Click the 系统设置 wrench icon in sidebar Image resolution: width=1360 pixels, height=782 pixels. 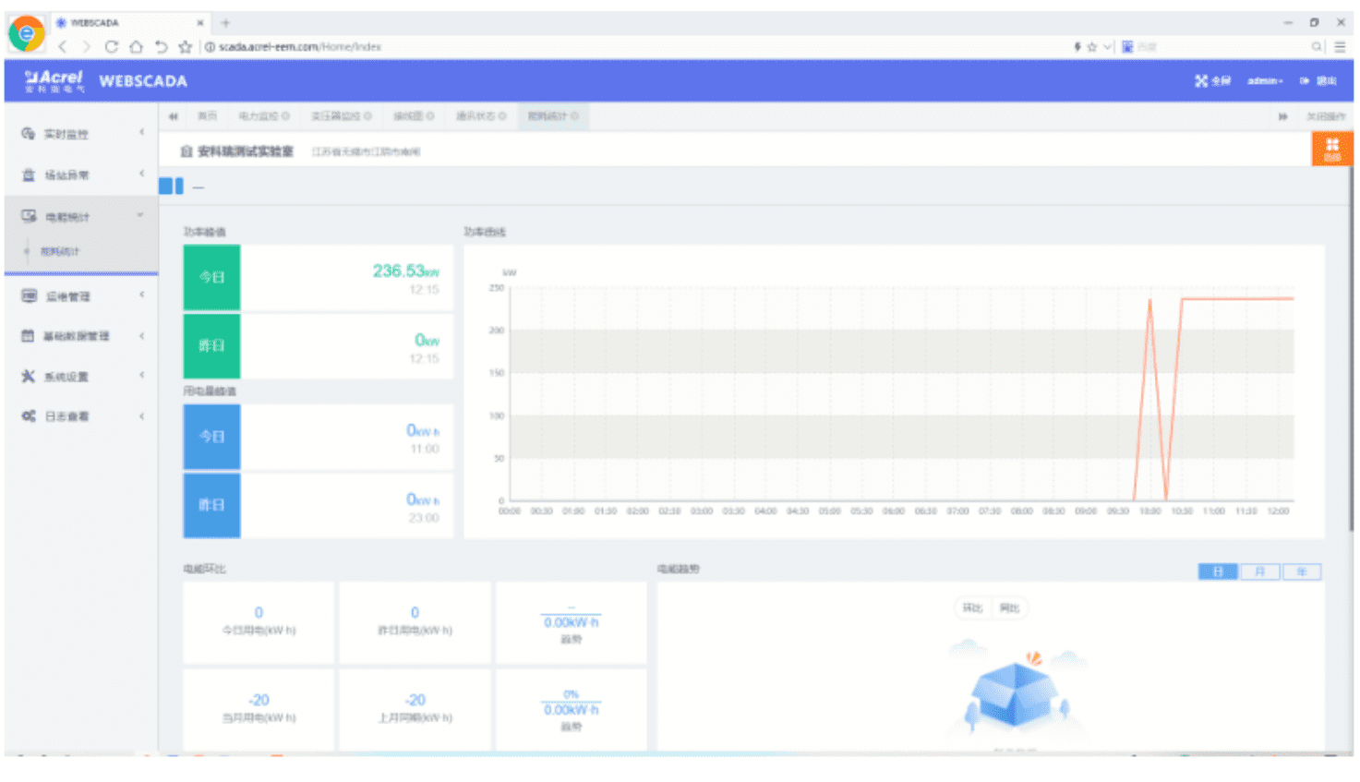pos(29,377)
